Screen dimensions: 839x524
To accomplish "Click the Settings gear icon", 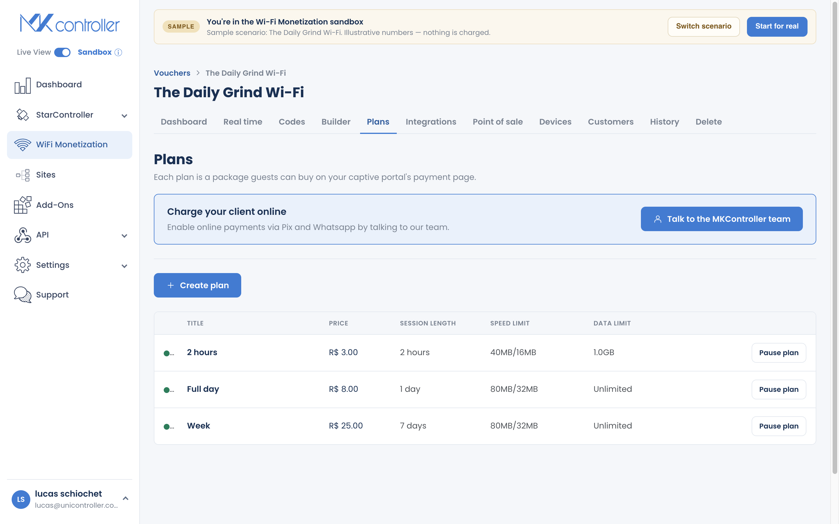I will [22, 265].
